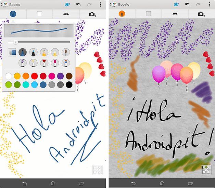215x188 pixels.
Task: Select the light gray color swatch
Action: click(x=52, y=85)
